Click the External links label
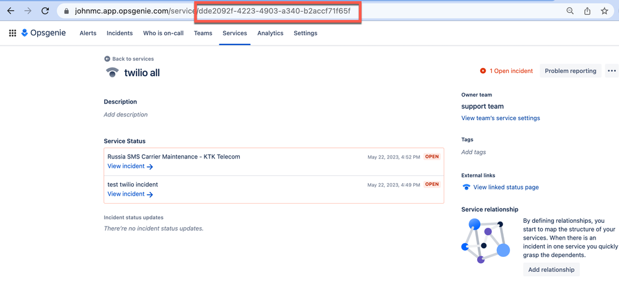This screenshot has width=619, height=281. click(x=478, y=175)
